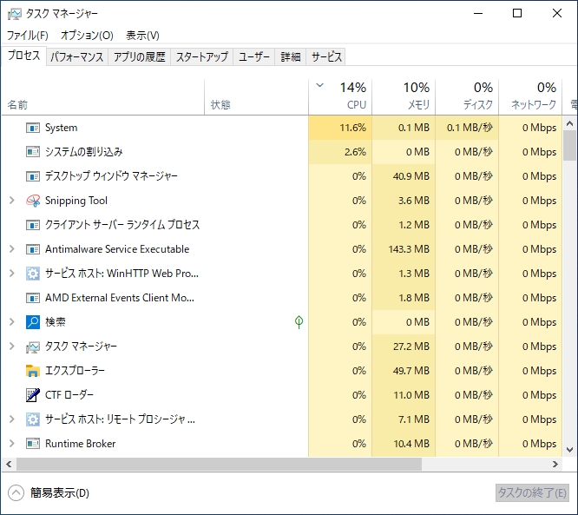Select the 0.1 MB/秒 disk cell
578x515 pixels.
(467, 128)
